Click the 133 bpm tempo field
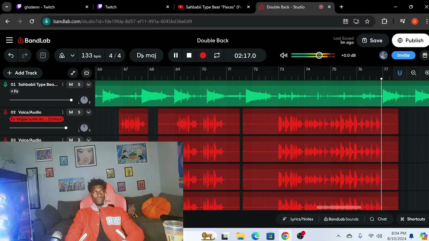429x241 pixels. [x=91, y=56]
